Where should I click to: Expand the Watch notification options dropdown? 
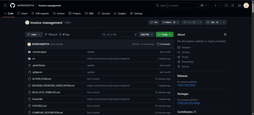[178, 22]
